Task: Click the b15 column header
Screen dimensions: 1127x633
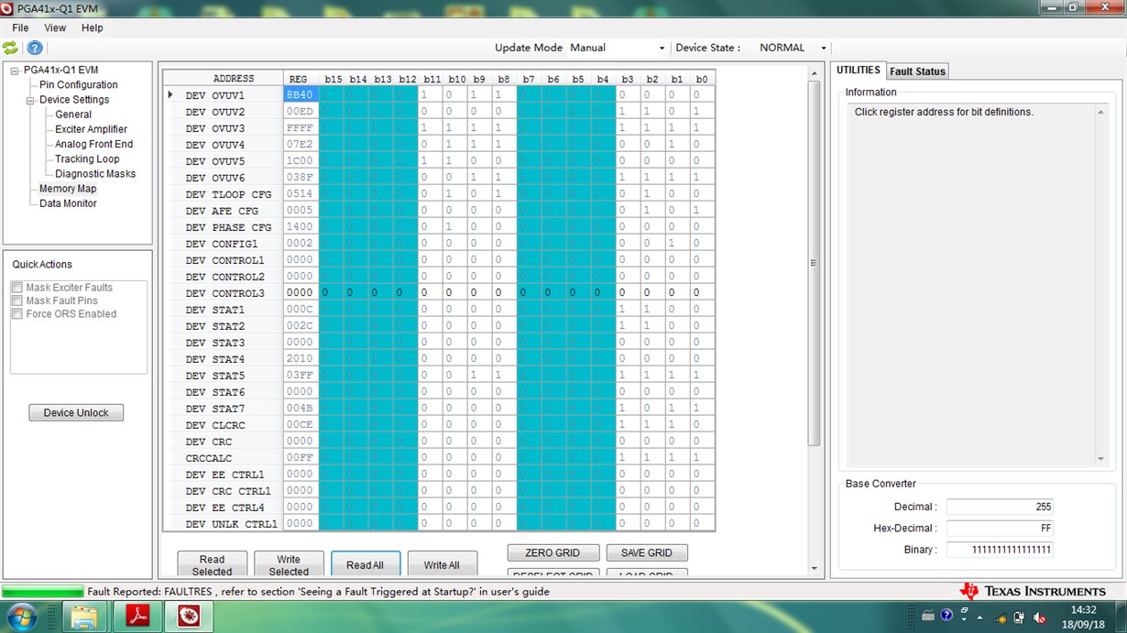Action: (x=333, y=79)
